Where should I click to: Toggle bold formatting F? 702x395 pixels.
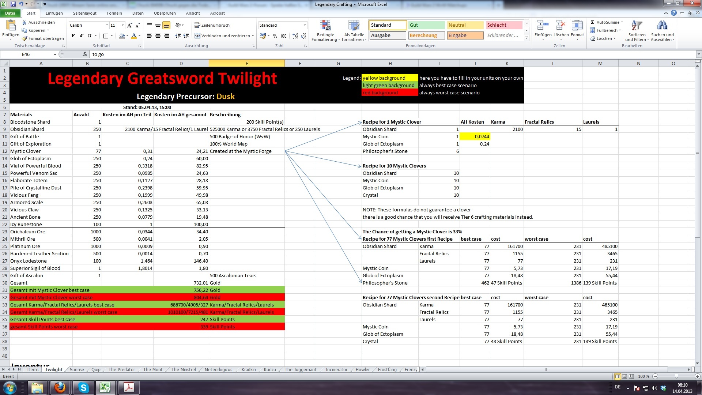click(x=73, y=36)
